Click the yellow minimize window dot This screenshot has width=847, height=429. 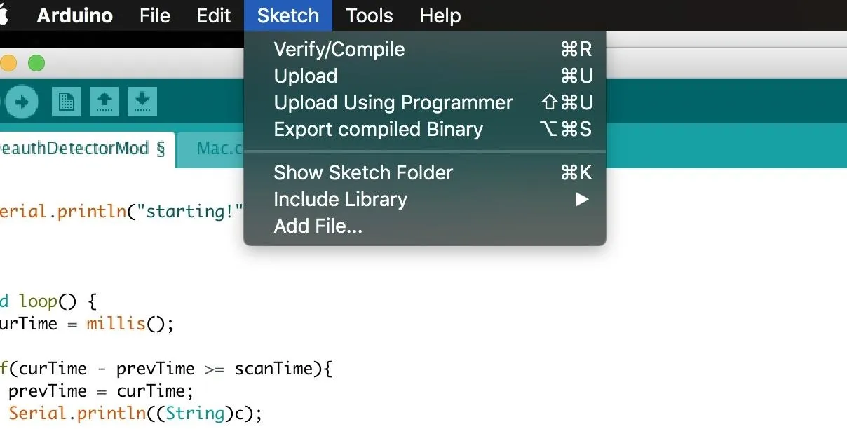click(x=8, y=64)
